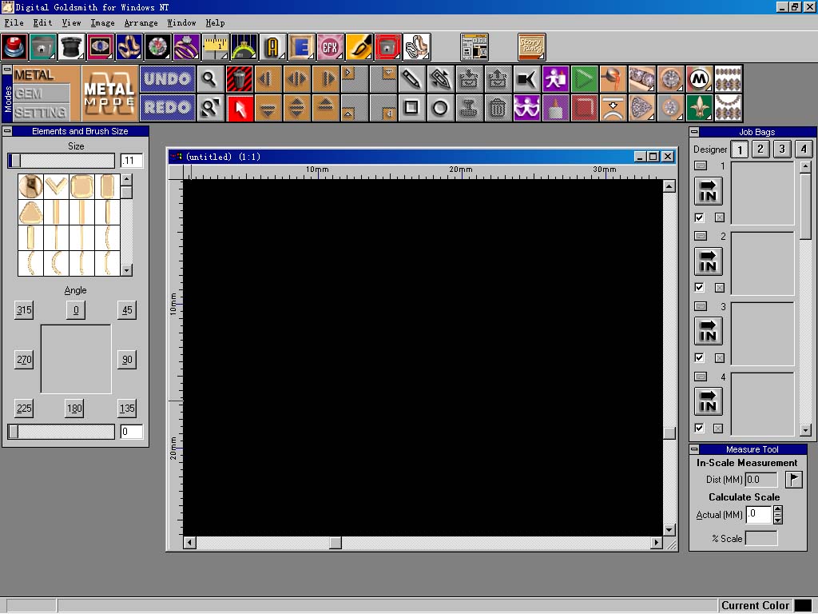This screenshot has height=614, width=818.
Task: Click the circle shape tool
Action: click(x=440, y=108)
